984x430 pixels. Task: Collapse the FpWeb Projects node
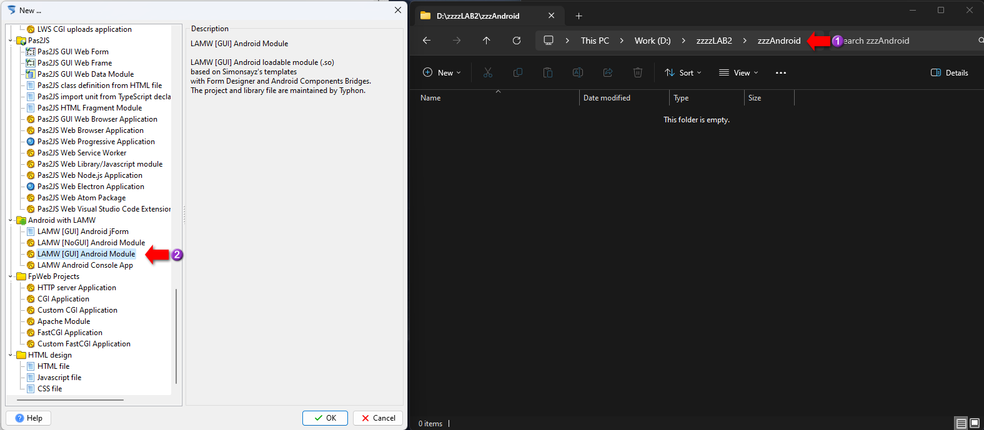click(11, 276)
